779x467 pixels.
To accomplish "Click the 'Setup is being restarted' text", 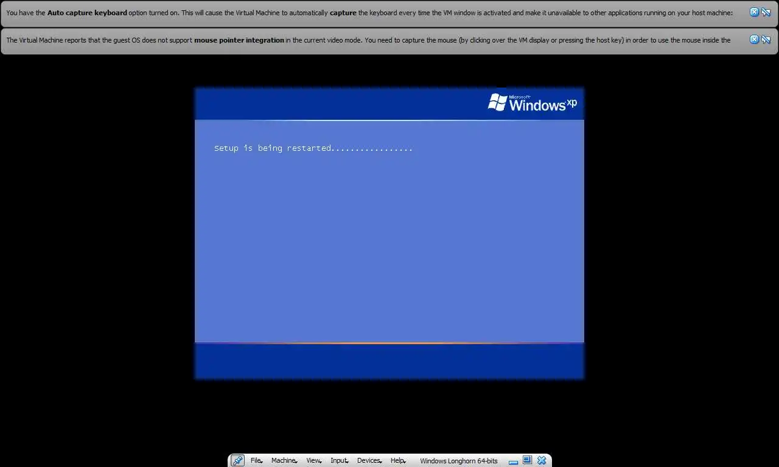I will click(x=313, y=148).
